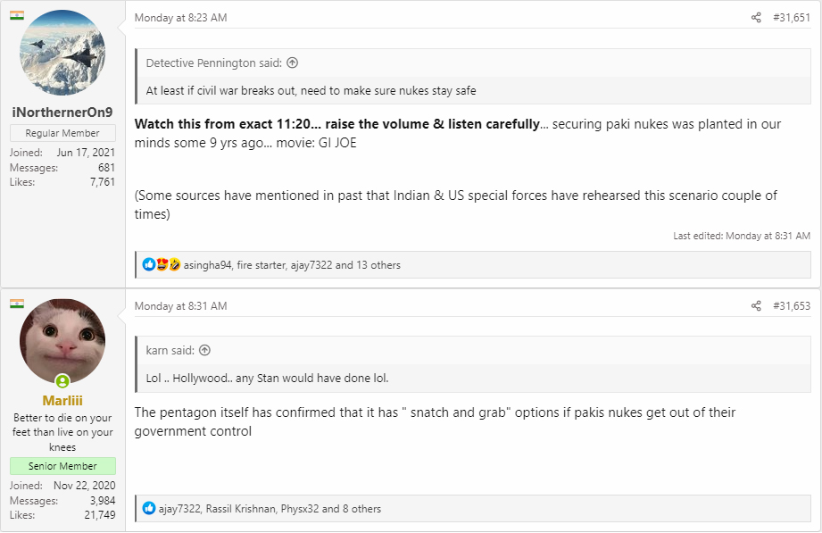Open post number #31,653 permalink
This screenshot has width=822, height=533.
tap(792, 306)
